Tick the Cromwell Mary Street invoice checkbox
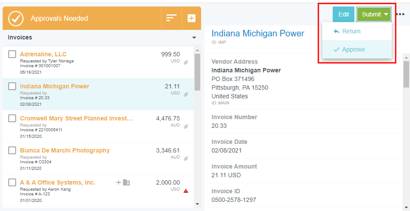 (12, 118)
